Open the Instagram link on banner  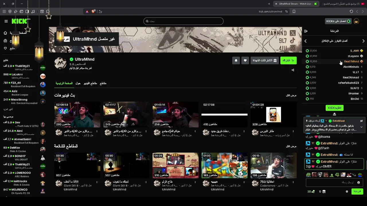292,48
